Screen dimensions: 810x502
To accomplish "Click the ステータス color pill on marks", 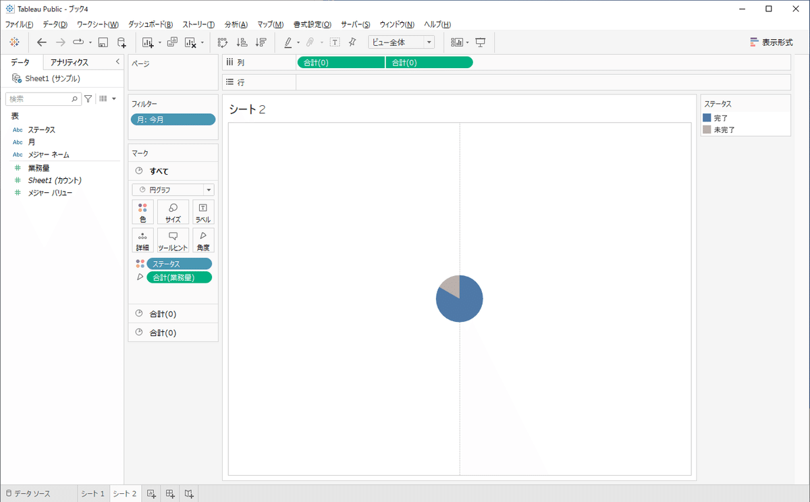I will pos(179,264).
